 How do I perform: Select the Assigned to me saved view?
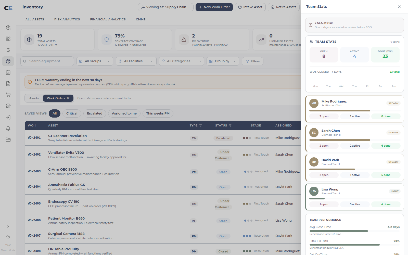pyautogui.click(x=124, y=113)
